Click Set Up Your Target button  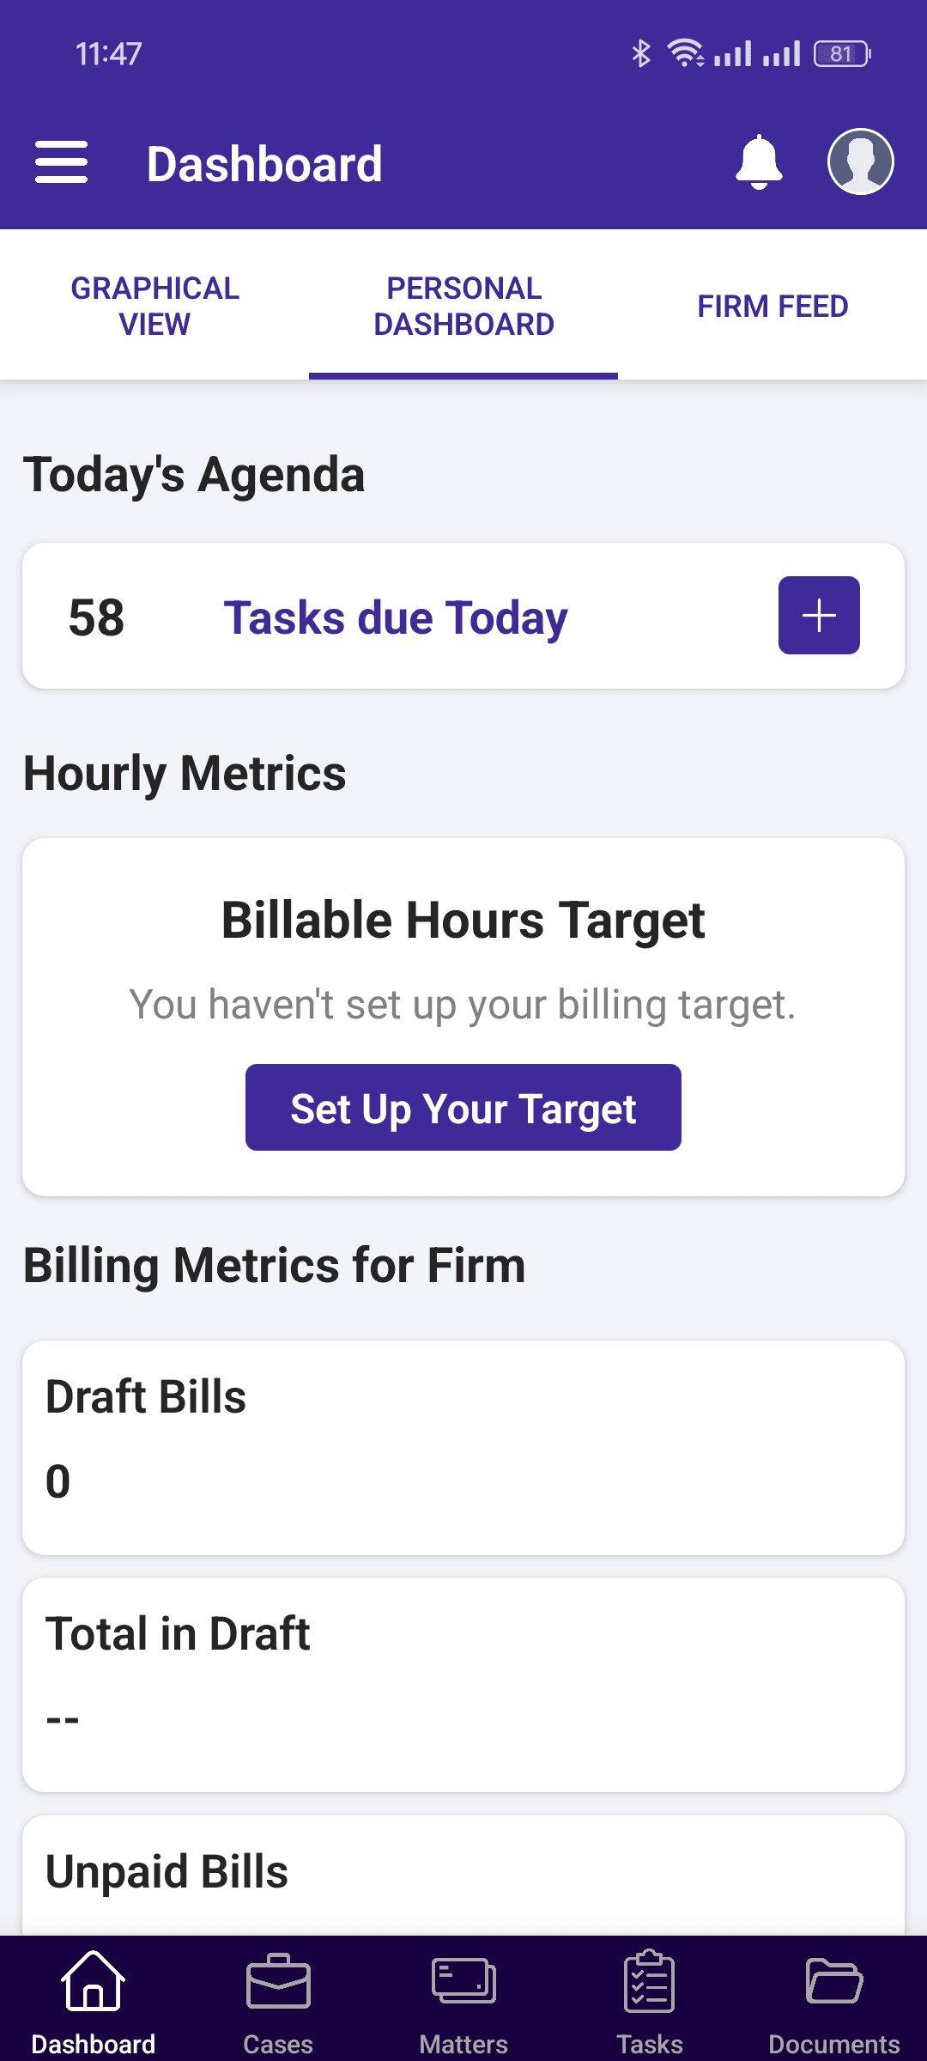coord(463,1108)
